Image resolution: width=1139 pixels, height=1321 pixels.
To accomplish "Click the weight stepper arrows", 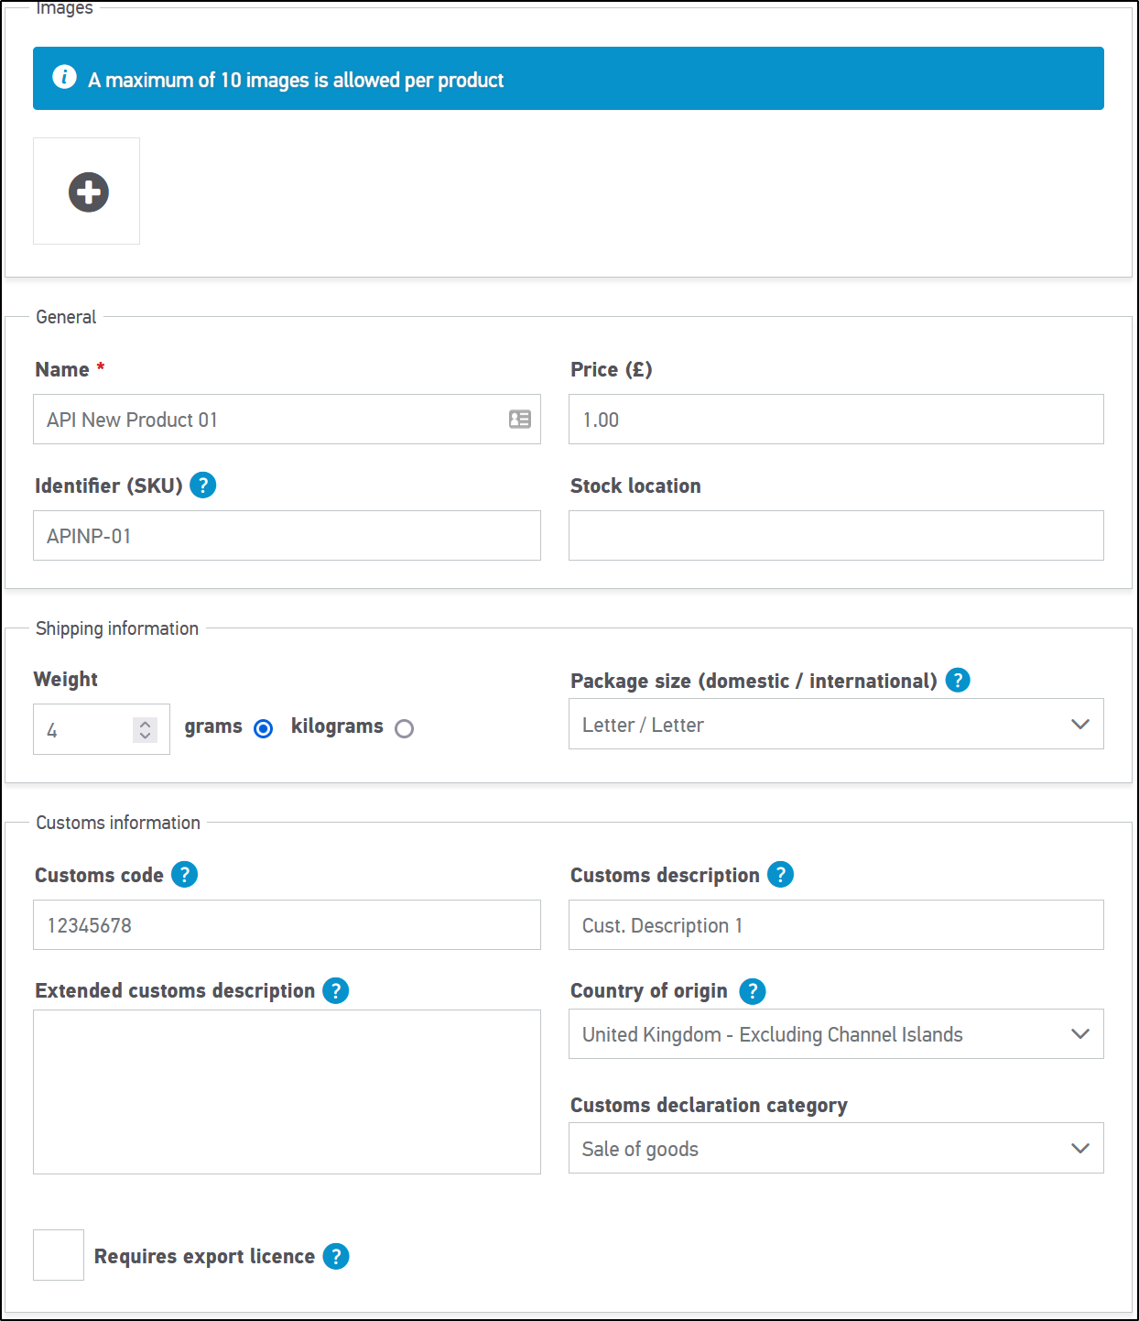I will click(145, 730).
